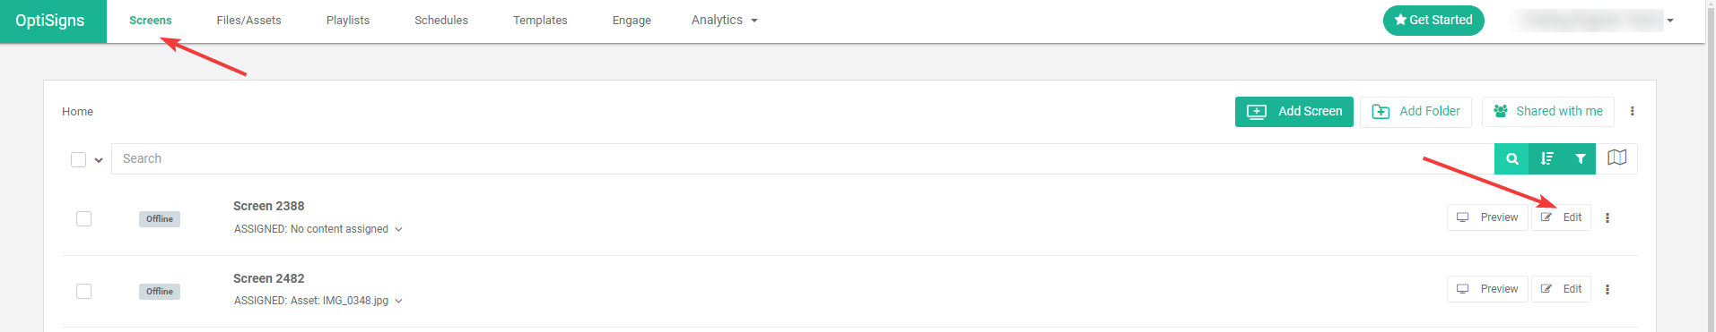Tick the checkbox for Screen 2482
This screenshot has width=1716, height=332.
click(x=83, y=291)
